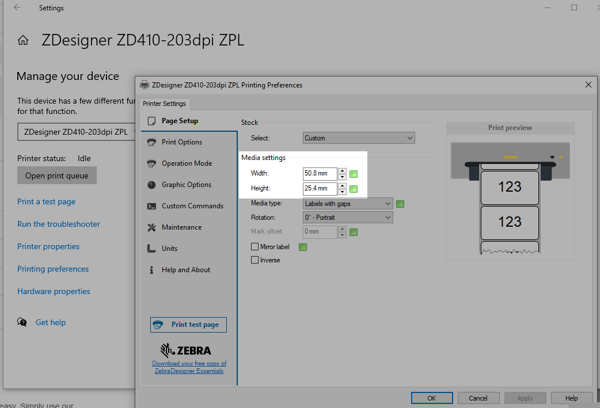Open Maintenance via the wrench icon
This screenshot has width=600, height=408.
click(152, 227)
